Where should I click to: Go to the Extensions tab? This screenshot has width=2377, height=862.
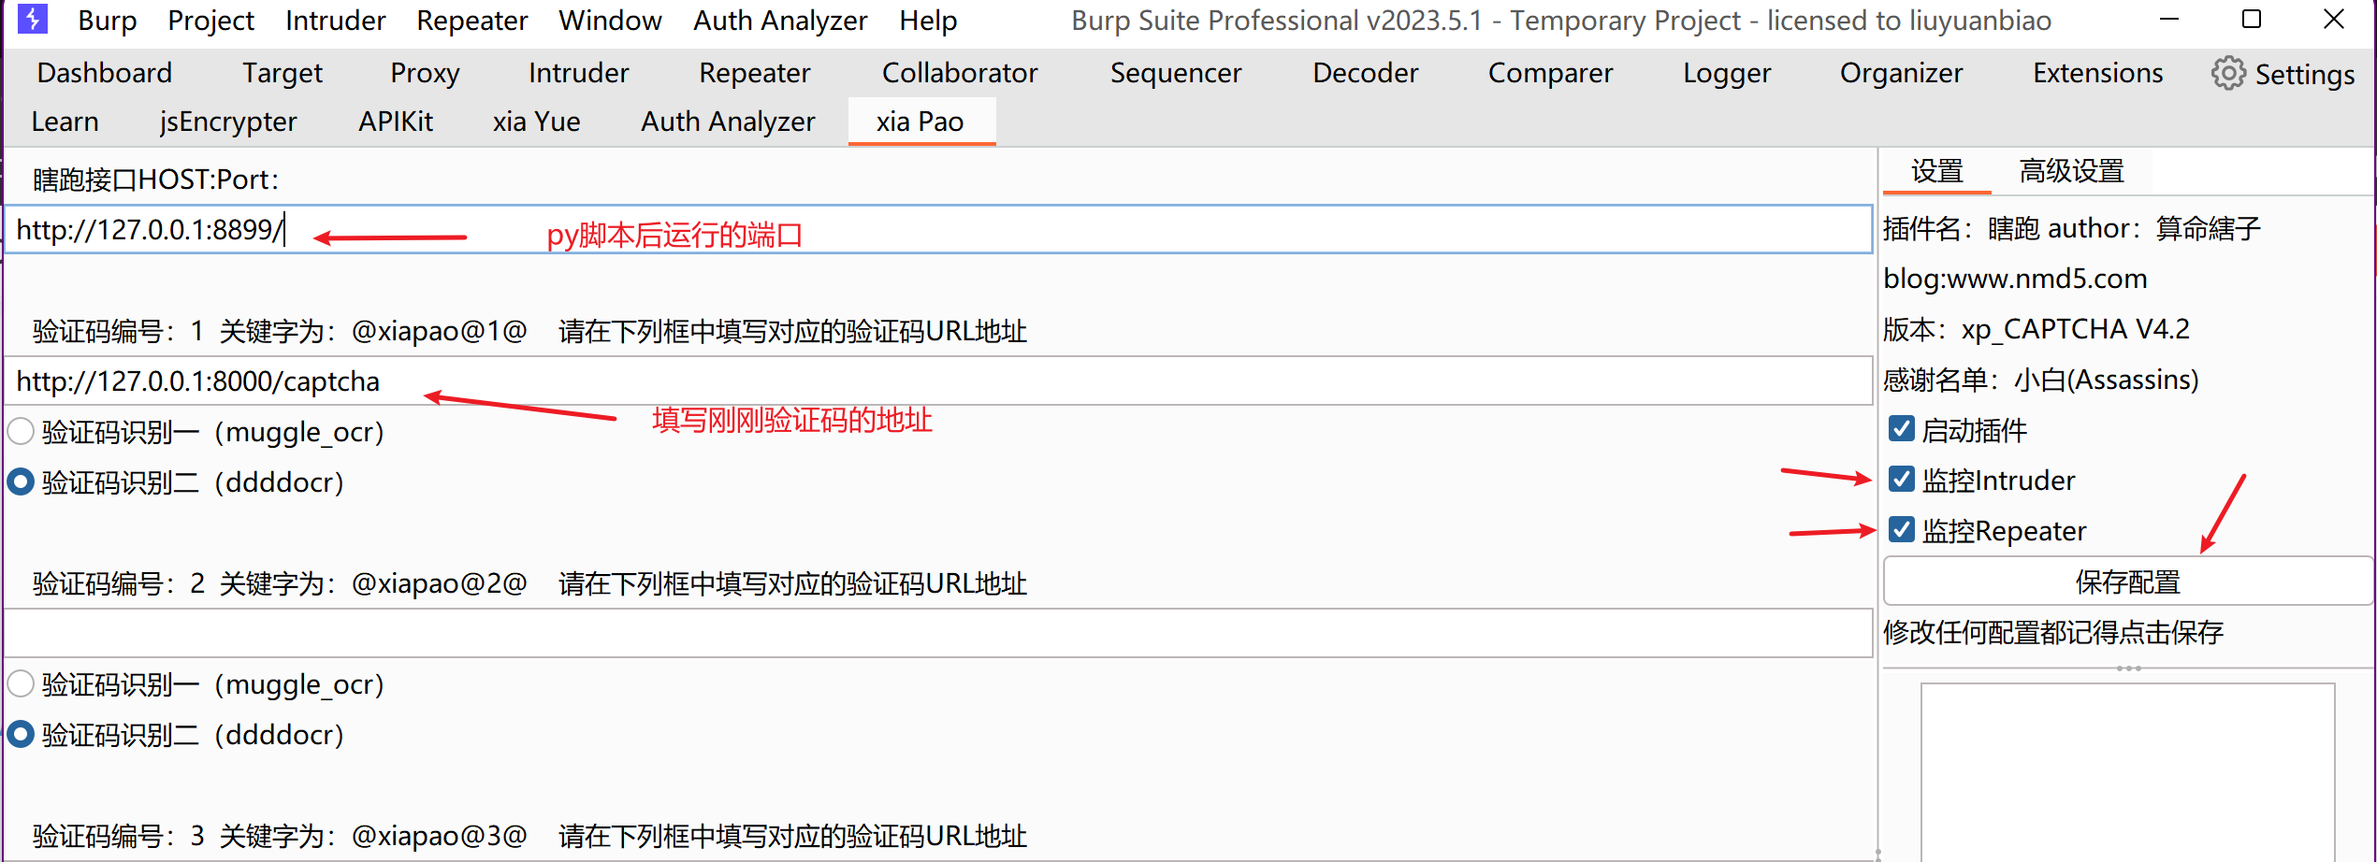(x=2097, y=73)
